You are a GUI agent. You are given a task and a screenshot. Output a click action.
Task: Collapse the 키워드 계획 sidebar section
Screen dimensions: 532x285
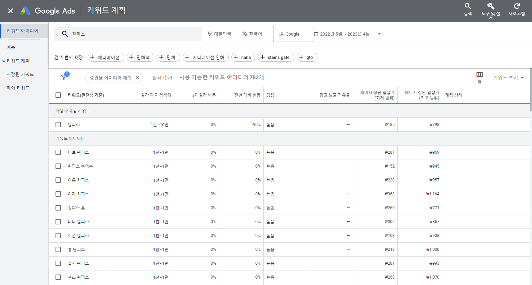[x=3, y=61]
